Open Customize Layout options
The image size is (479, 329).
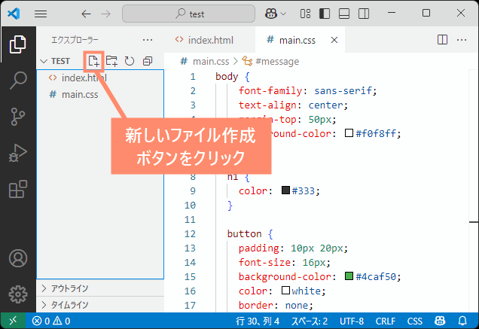point(305,14)
